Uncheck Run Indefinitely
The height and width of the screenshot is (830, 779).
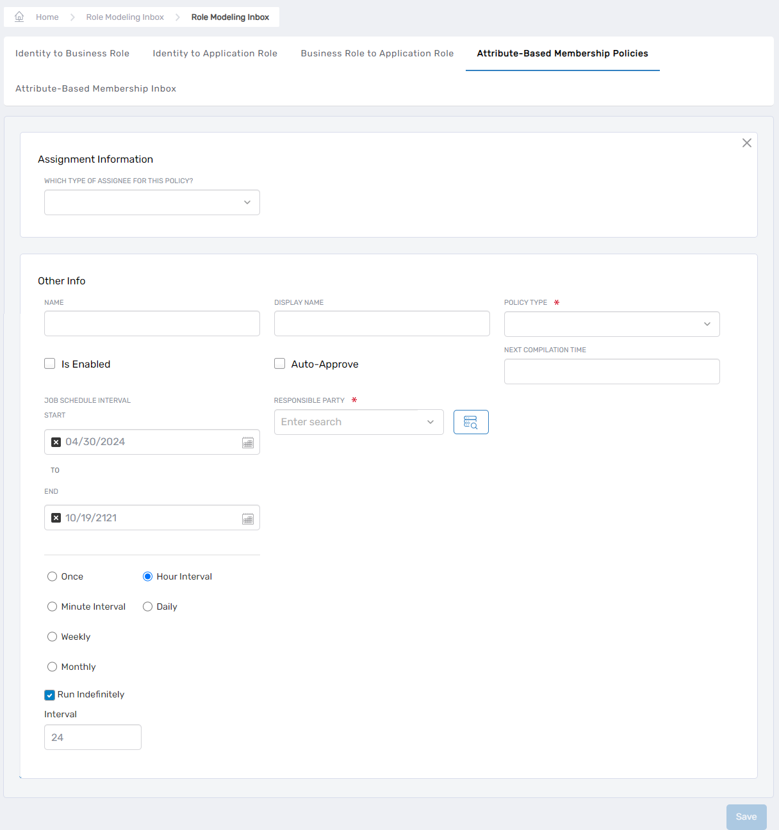point(49,694)
